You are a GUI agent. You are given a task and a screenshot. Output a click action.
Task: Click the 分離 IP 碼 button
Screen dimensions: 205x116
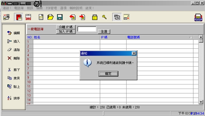click(x=66, y=27)
